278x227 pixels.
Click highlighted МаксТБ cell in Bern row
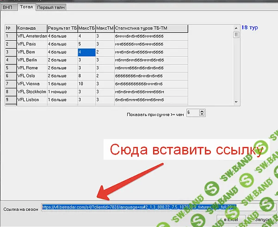tap(86, 52)
